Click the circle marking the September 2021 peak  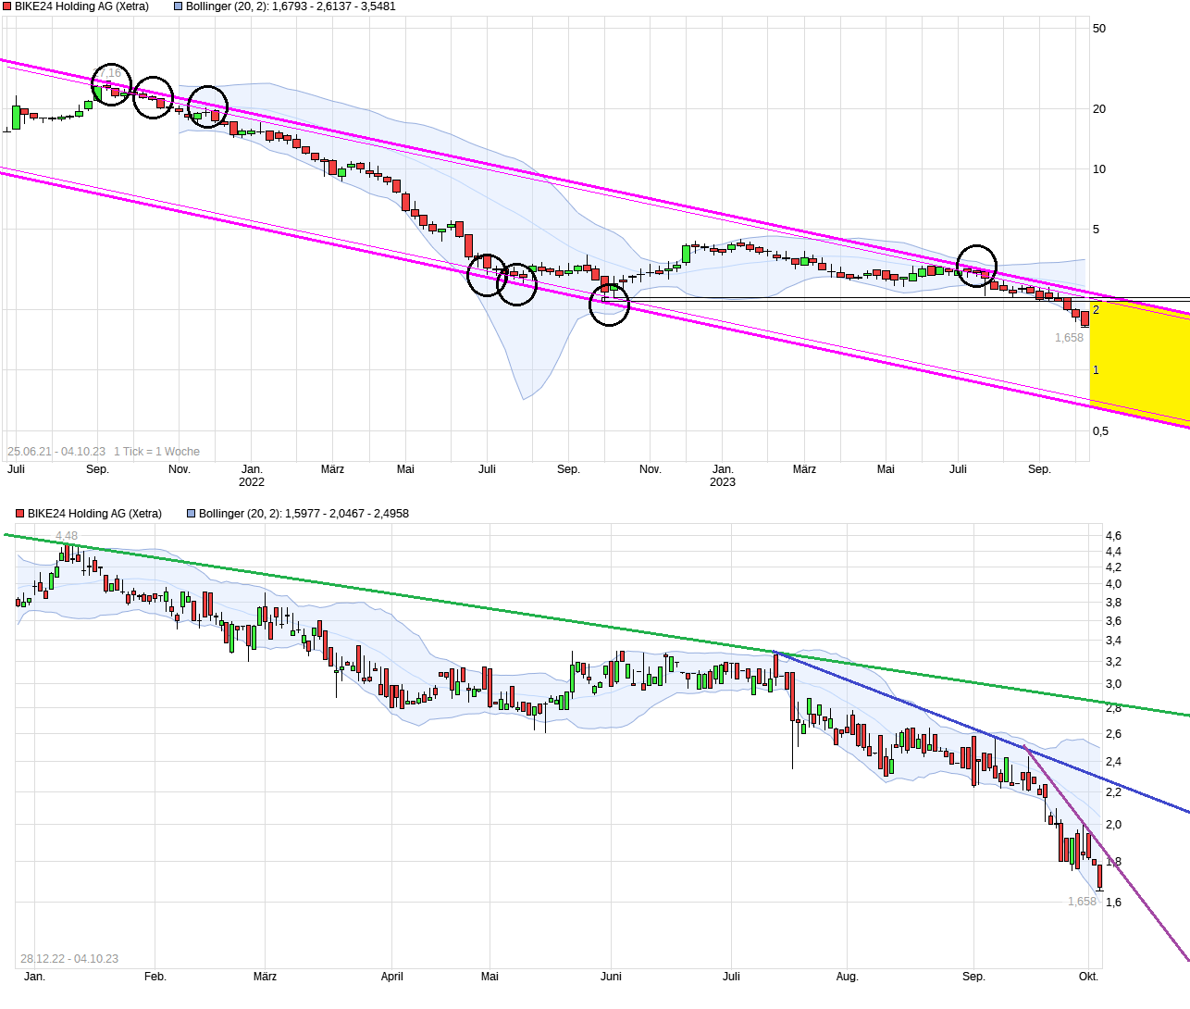point(112,85)
